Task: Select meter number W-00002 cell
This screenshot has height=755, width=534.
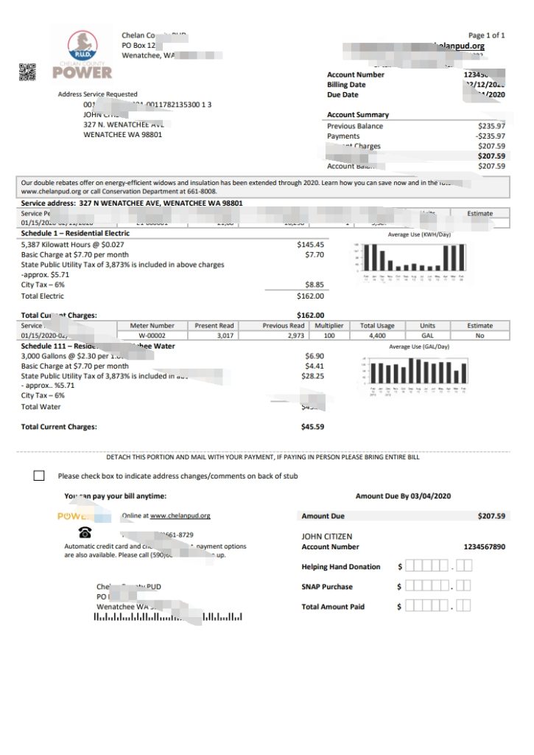Action: tap(152, 335)
